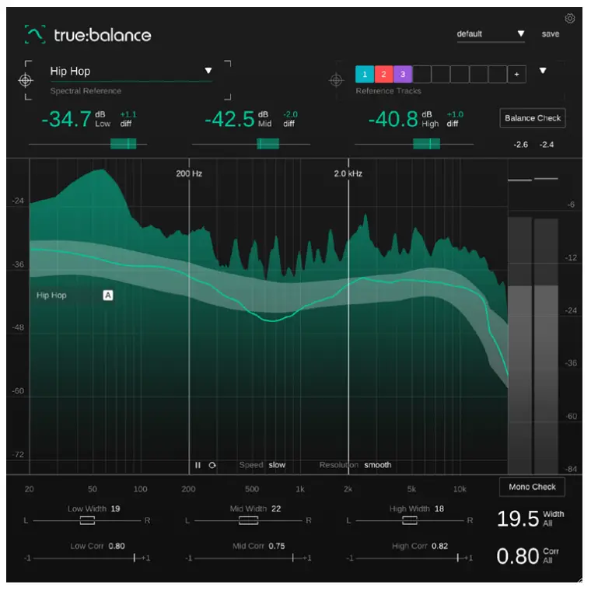This screenshot has width=591, height=591.
Task: Click the Low Corr correlation meter
Action: [87, 558]
